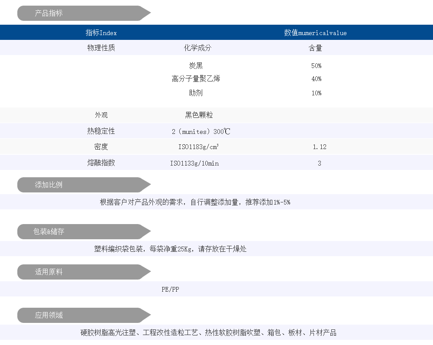
Task: Select the 应用领域 section header
Action: tap(48, 316)
